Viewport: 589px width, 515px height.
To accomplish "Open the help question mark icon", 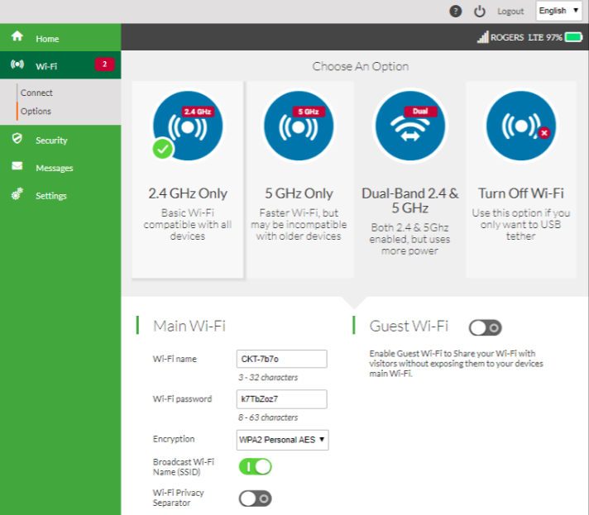I will pos(455,12).
